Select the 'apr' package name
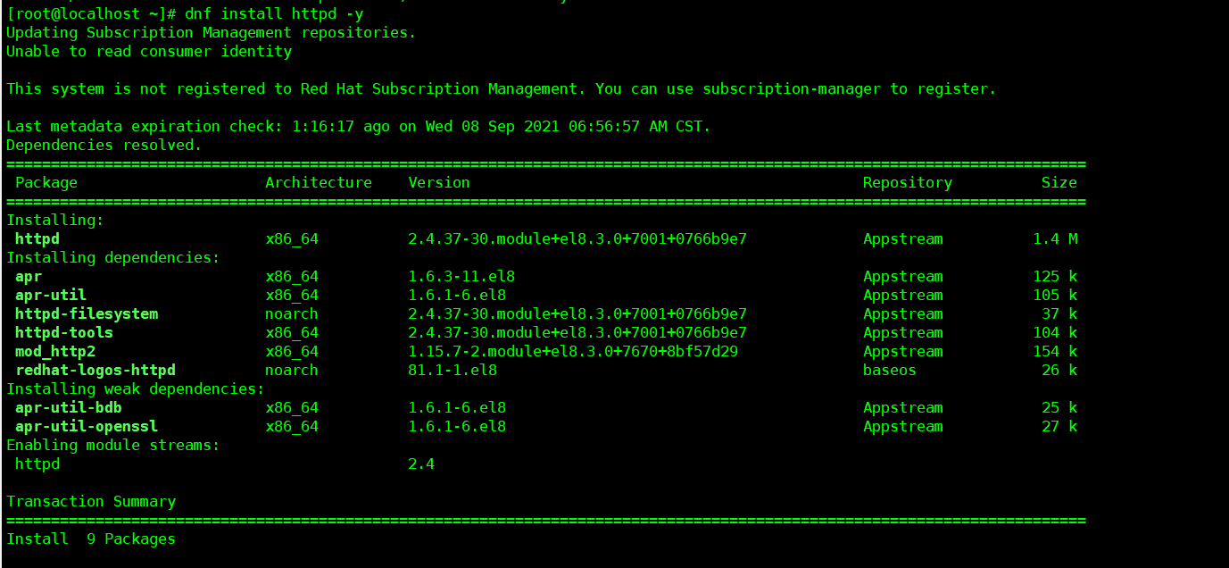 [29, 277]
